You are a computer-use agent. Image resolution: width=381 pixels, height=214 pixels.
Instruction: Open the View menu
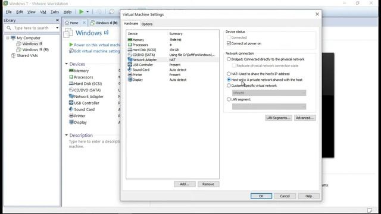[31, 12]
